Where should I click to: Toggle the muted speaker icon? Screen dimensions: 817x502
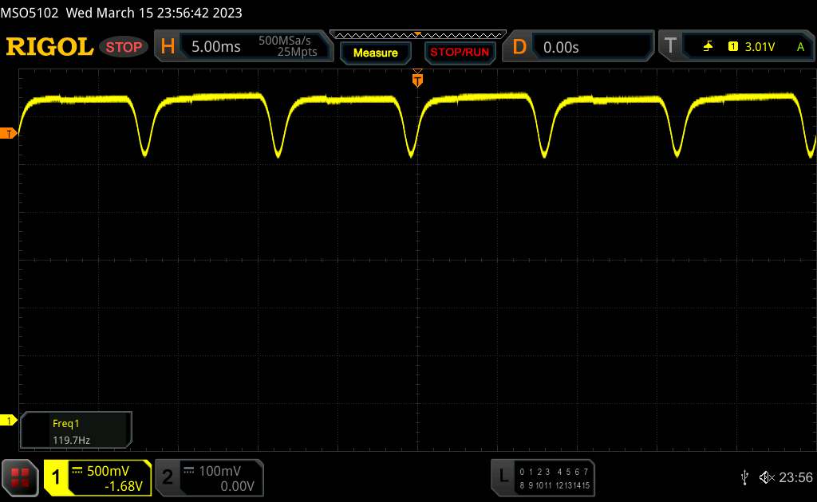(767, 477)
